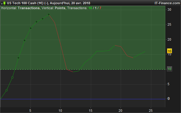Click the Horizontal Transactions setting text
181x113 pixels.
coord(20,8)
